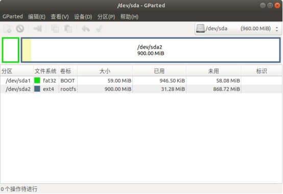Click the Delete partition toolbar icon
The width and height of the screenshot is (283, 194).
click(x=20, y=29)
